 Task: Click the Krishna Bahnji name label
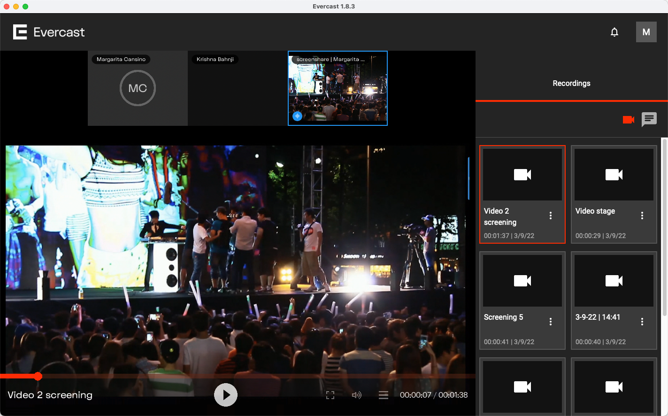[215, 59]
